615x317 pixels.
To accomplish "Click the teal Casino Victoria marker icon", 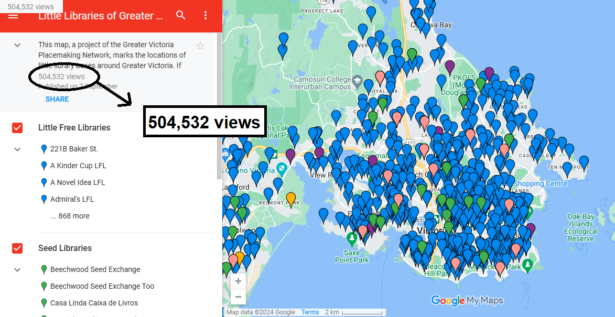I will click(x=281, y=169).
